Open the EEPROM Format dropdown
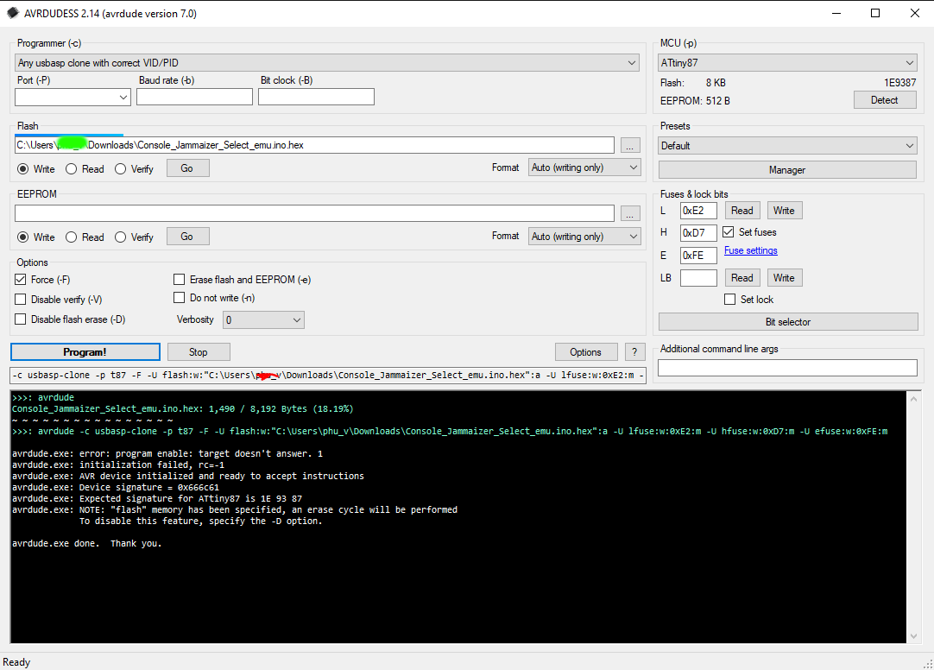 (584, 237)
